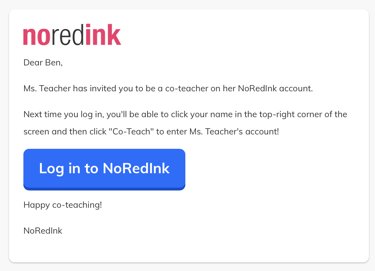
Task: Click the Log in to NoRedInk button
Action: click(x=104, y=170)
